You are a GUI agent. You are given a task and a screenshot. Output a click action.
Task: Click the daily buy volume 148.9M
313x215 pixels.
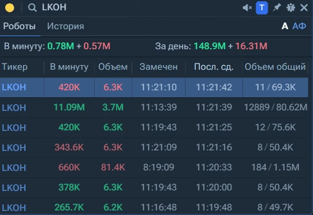tap(210, 46)
